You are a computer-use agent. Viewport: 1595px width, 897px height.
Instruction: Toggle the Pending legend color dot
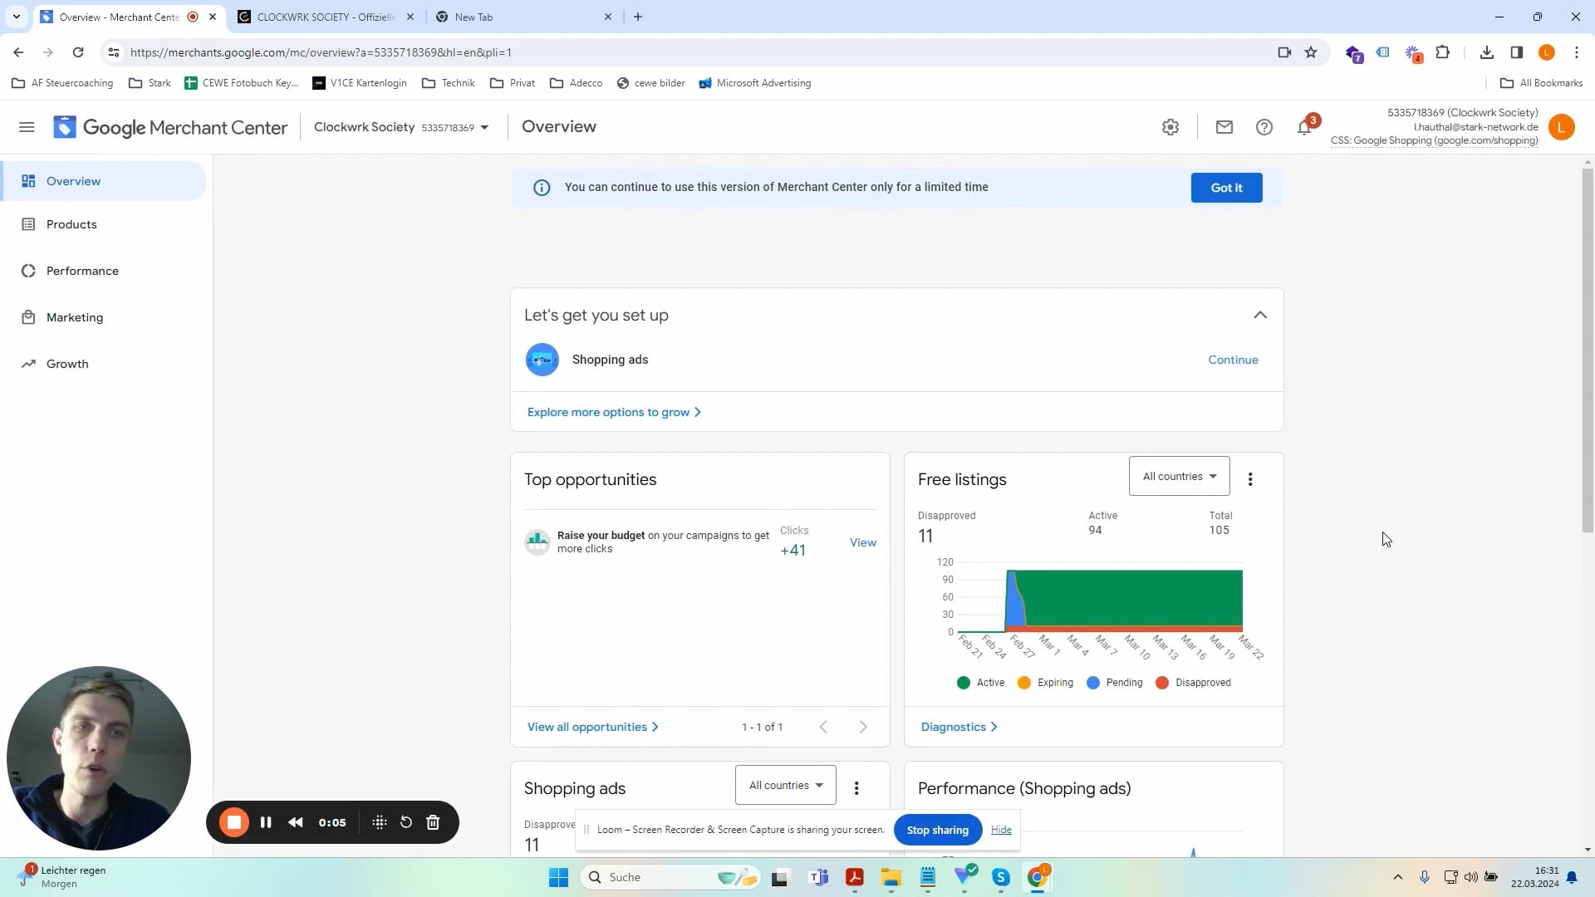[x=1093, y=683]
